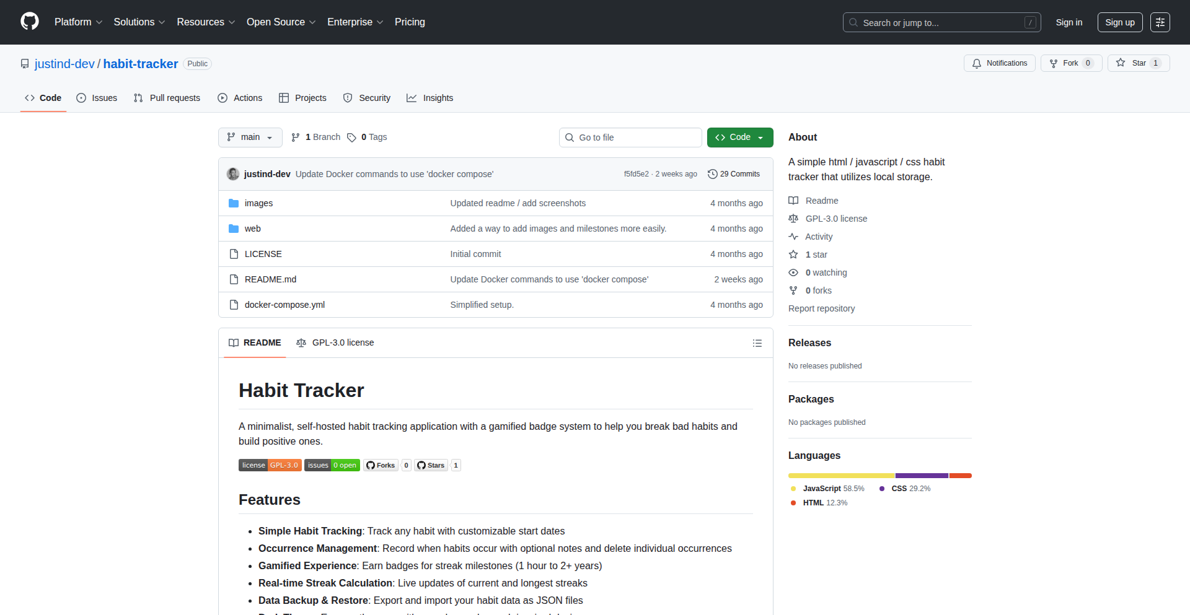Expand the Platform menu
Viewport: 1190px width, 615px height.
78,22
